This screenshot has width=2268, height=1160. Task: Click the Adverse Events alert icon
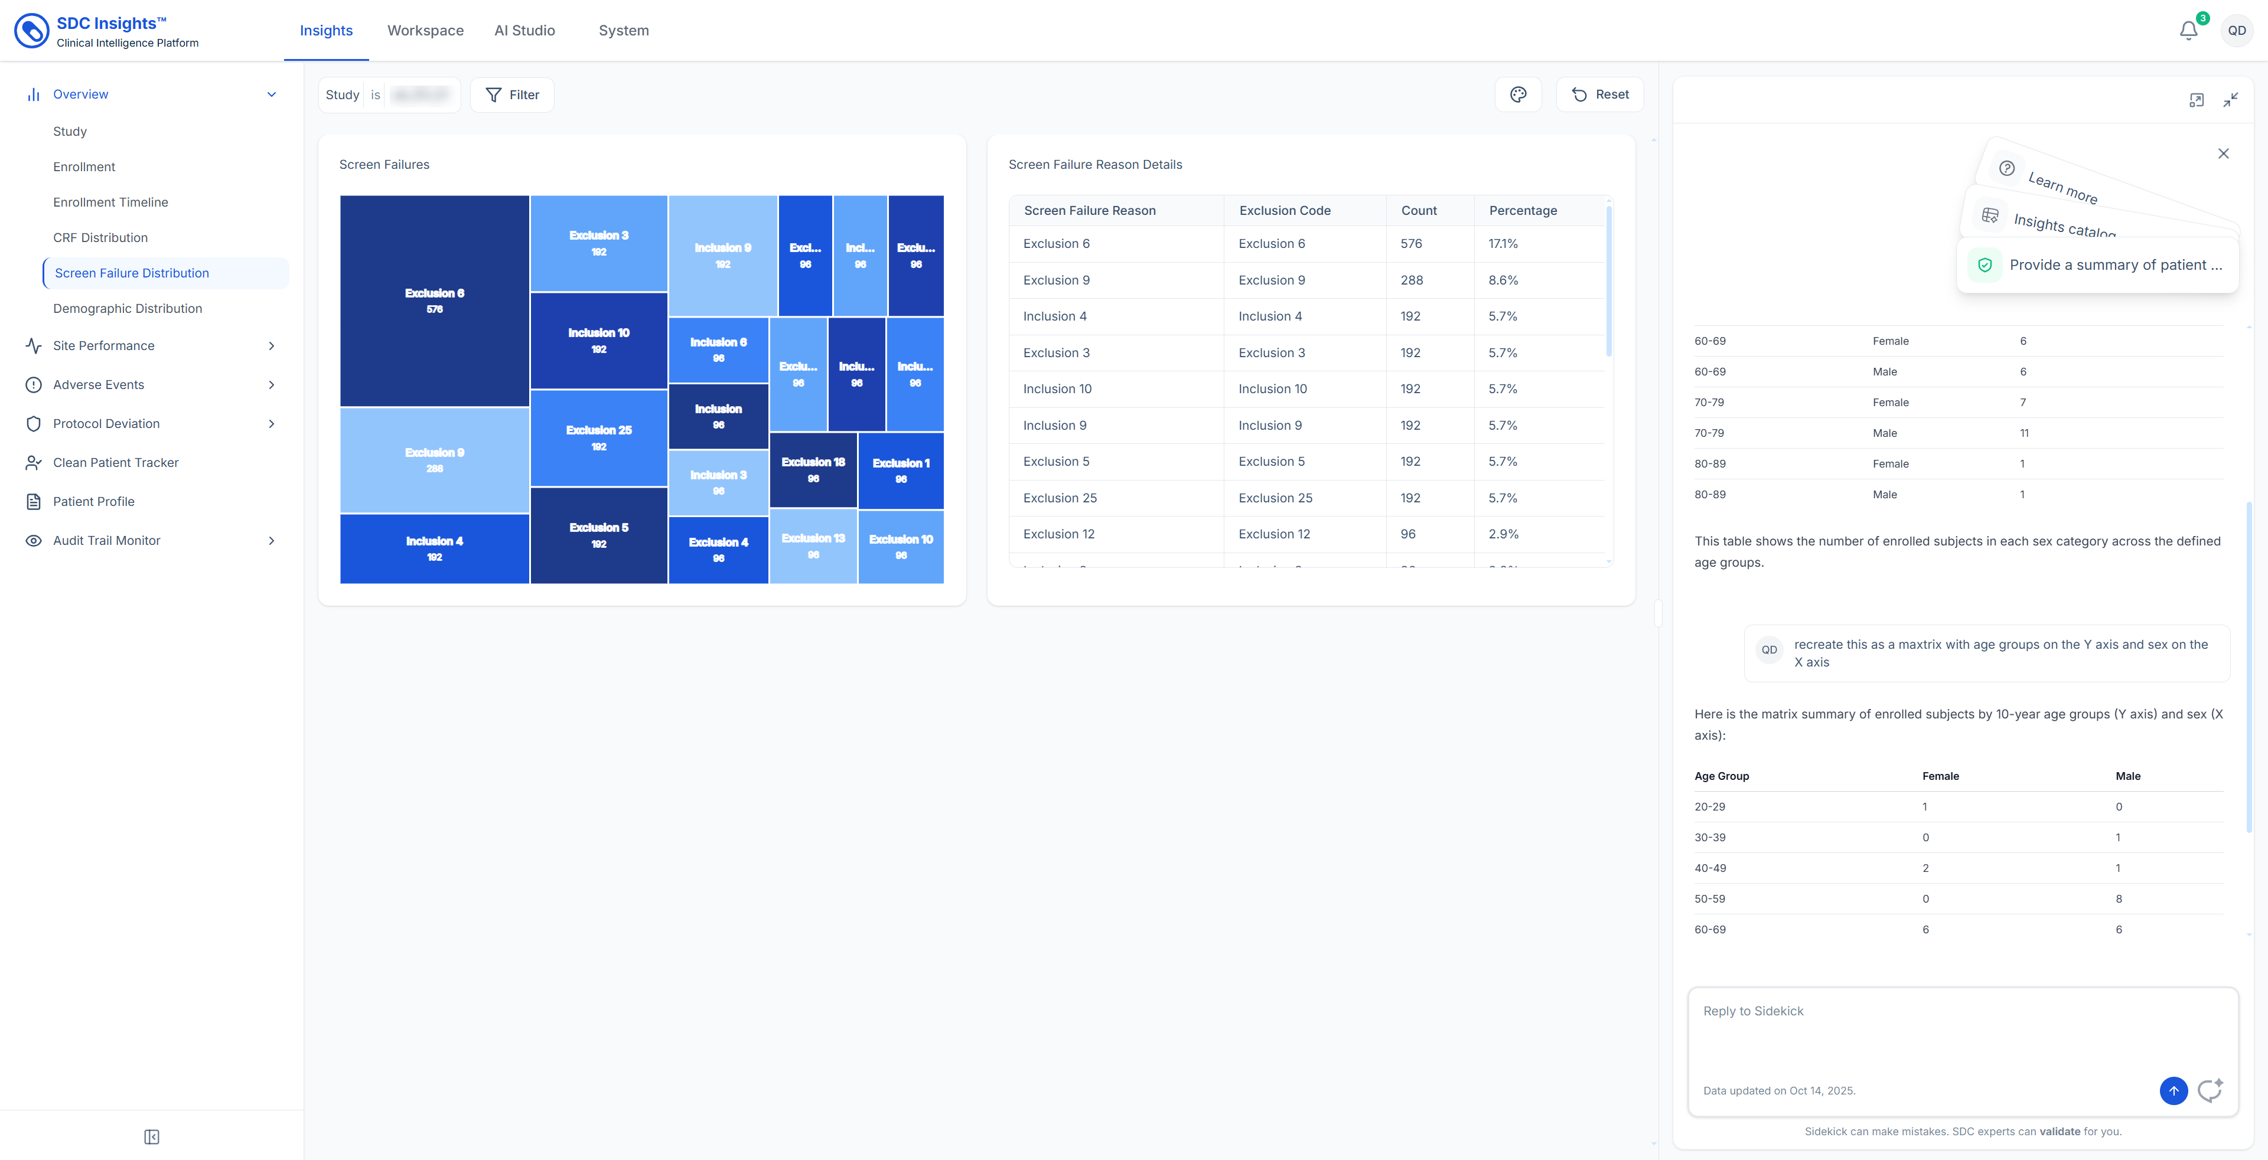coord(34,385)
